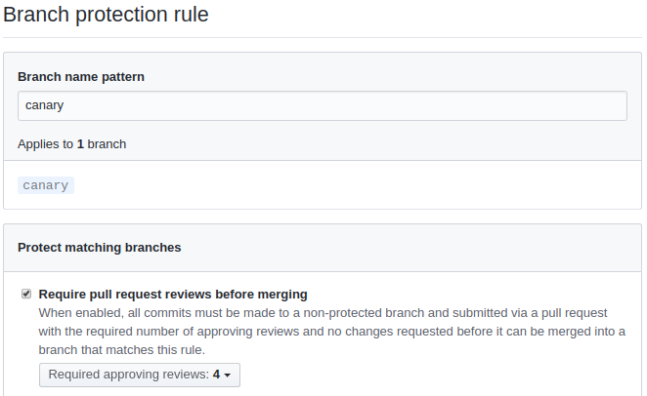Toggle Require pull request reviews checkbox
Screen dimensions: 647x396
coord(27,294)
